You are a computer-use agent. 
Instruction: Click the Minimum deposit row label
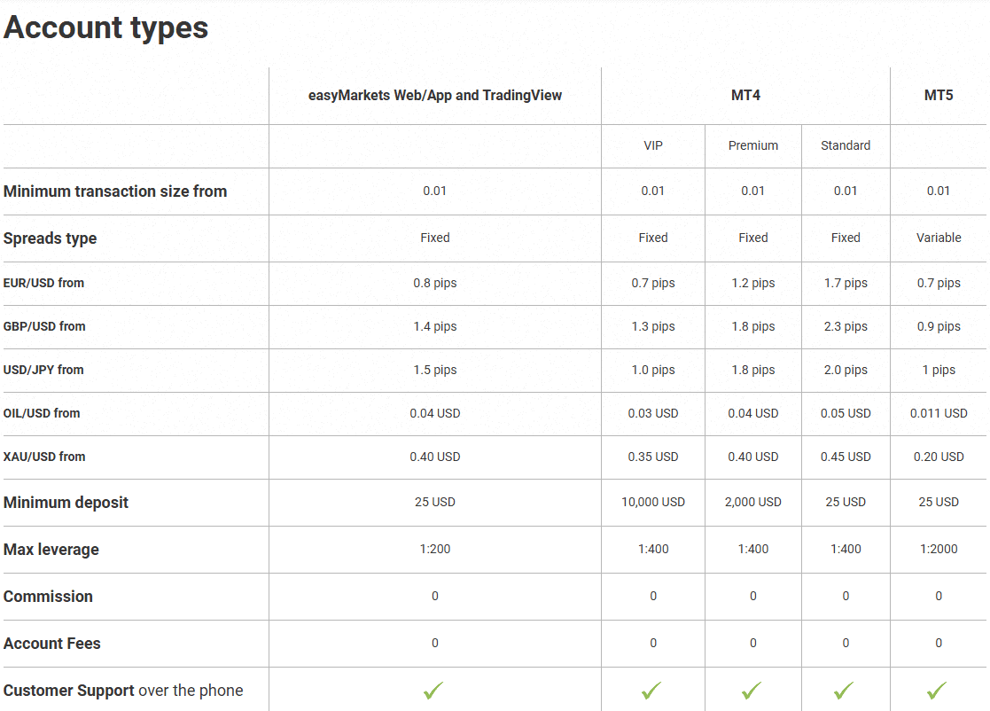pos(64,502)
